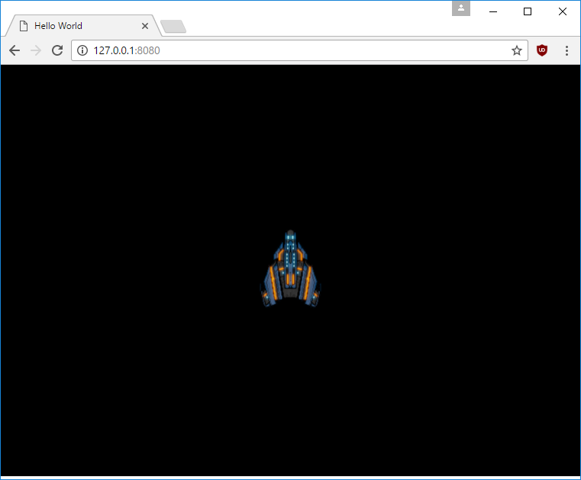Maximize the Chrome window
Image resolution: width=581 pixels, height=480 pixels.
tap(528, 11)
